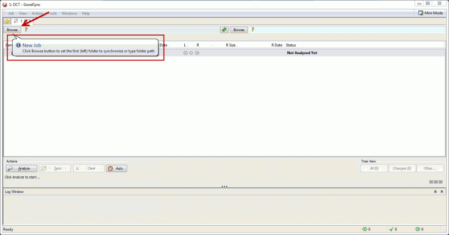The image size is (449, 235).
Task: Click the Other... tree view button
Action: 430,169
